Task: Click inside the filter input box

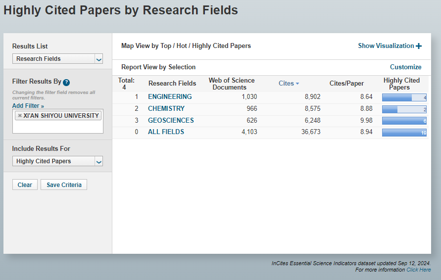Action: (57, 127)
